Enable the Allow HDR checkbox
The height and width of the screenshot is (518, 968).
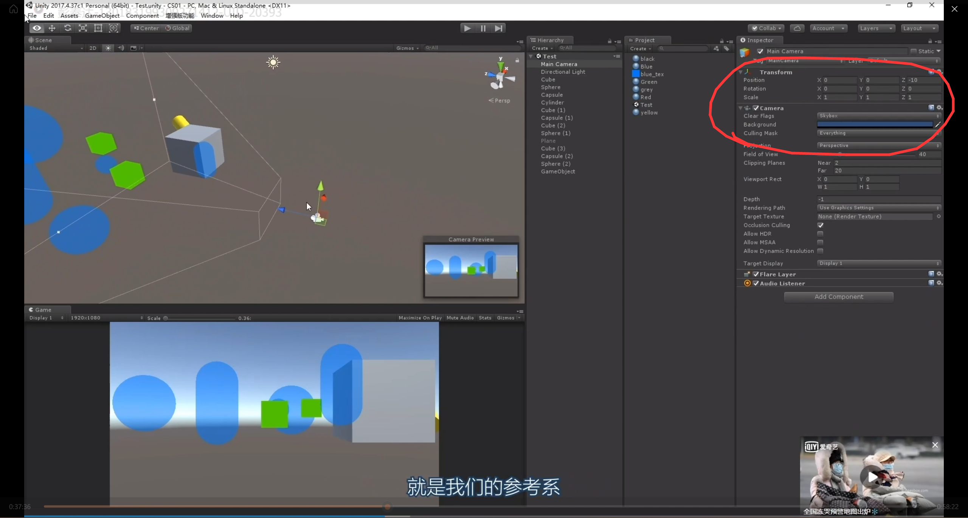point(820,234)
